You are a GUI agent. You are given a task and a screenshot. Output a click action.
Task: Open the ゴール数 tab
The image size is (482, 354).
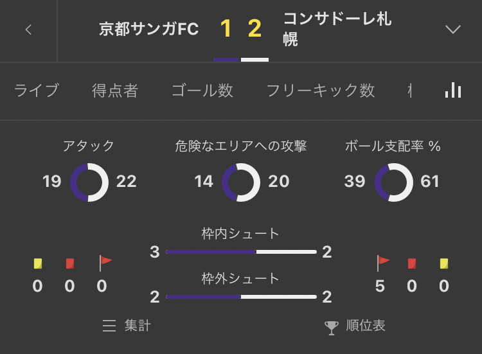[202, 91]
